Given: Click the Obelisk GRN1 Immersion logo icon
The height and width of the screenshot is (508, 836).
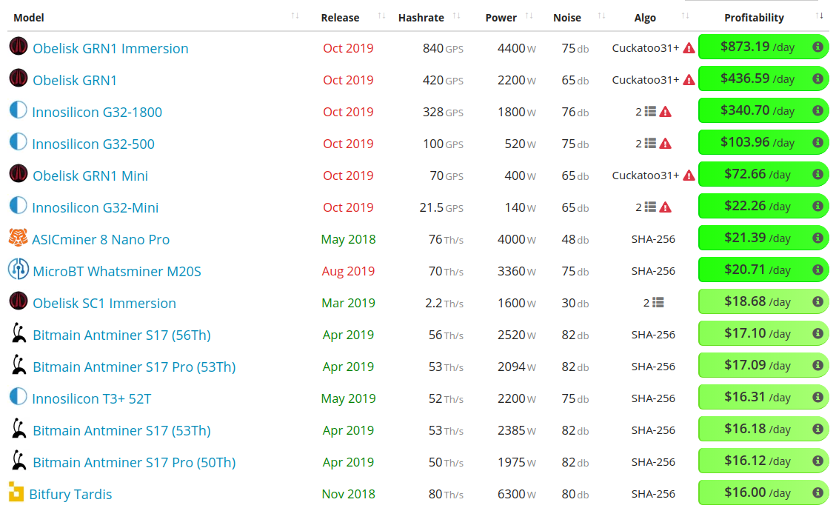Looking at the screenshot, I should tap(19, 47).
